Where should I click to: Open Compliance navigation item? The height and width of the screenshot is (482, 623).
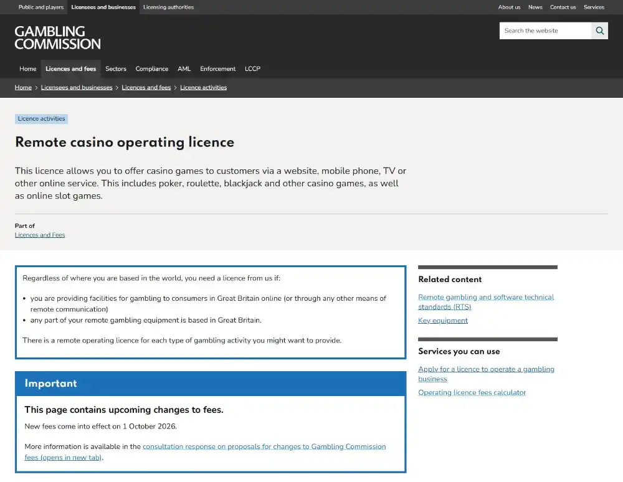point(152,69)
